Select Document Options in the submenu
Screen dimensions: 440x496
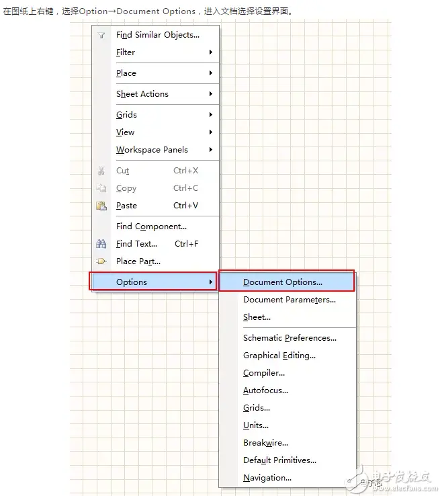click(x=287, y=282)
